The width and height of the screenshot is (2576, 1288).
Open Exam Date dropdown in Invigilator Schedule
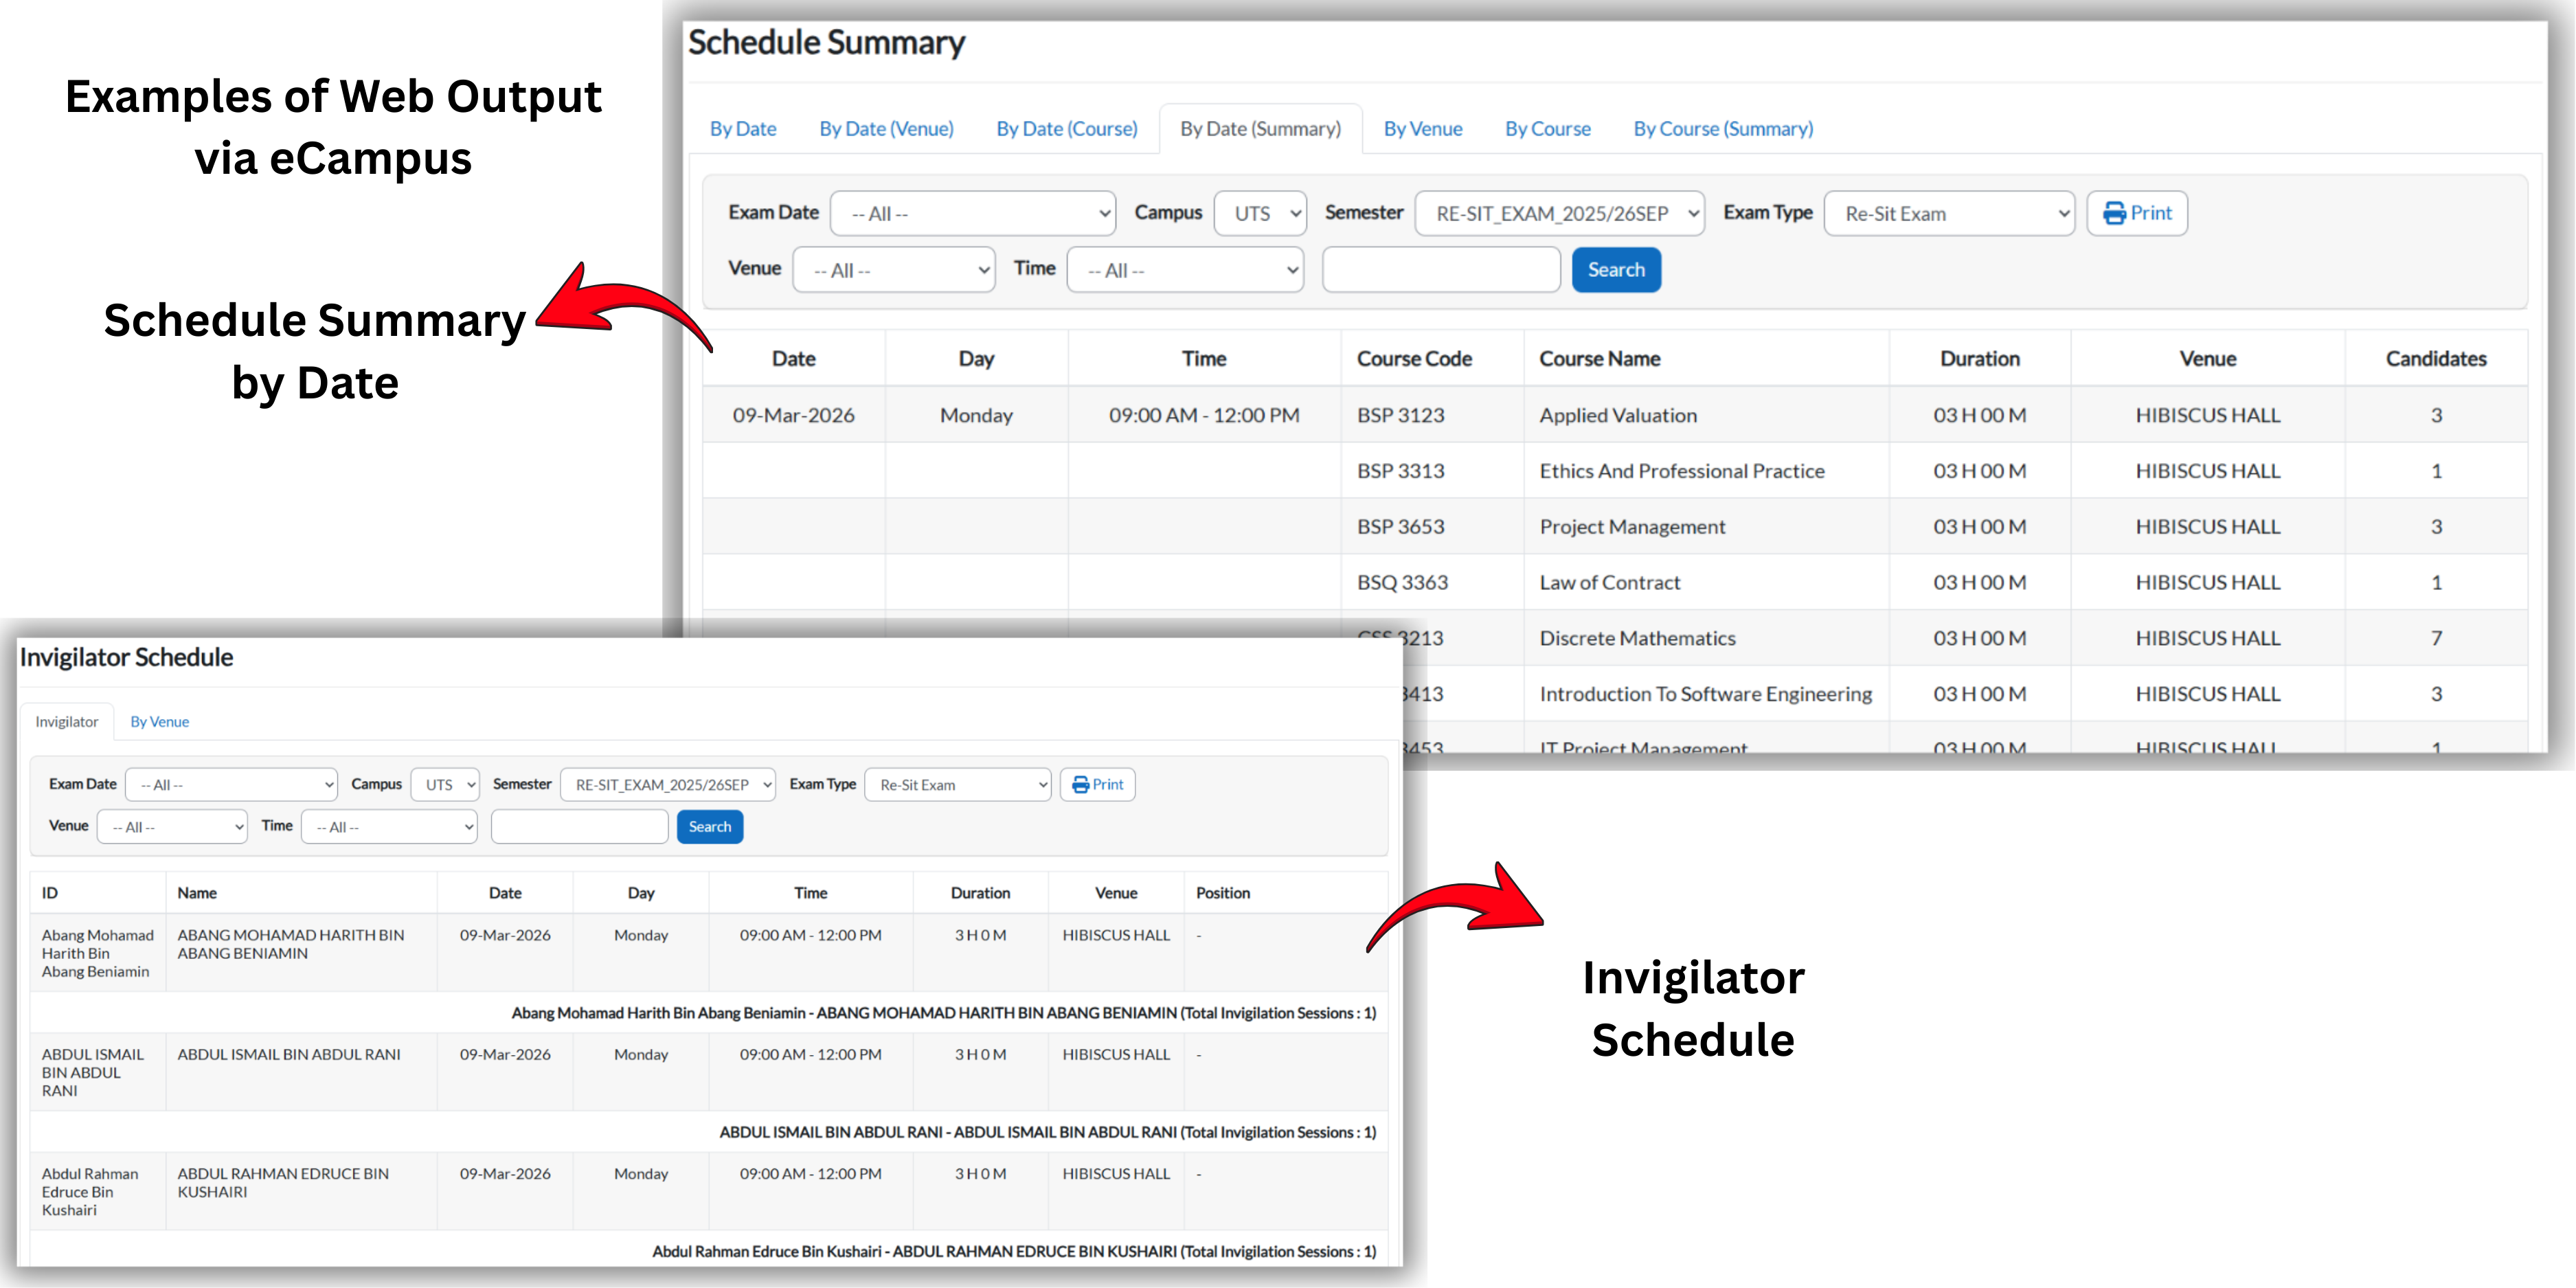pos(231,785)
